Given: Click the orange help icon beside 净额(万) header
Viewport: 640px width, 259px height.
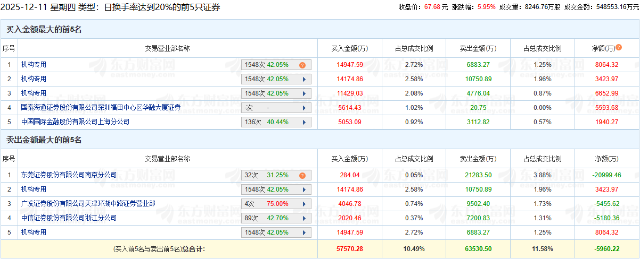Looking at the screenshot, I should click(619, 48).
